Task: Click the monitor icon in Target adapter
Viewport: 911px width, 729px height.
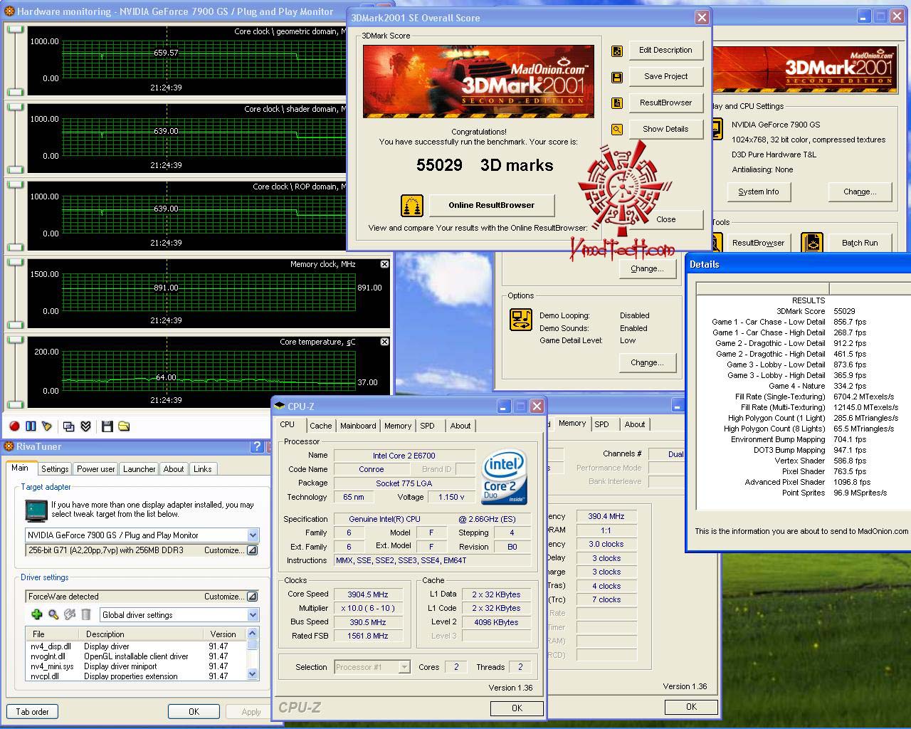Action: pyautogui.click(x=36, y=510)
